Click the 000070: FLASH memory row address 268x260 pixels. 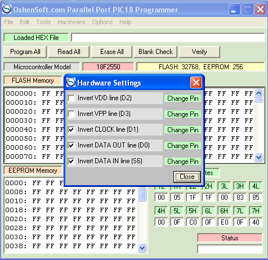pos(21,156)
